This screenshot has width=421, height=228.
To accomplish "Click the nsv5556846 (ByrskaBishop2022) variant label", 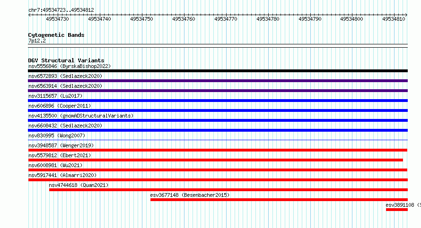I will click(x=70, y=66).
